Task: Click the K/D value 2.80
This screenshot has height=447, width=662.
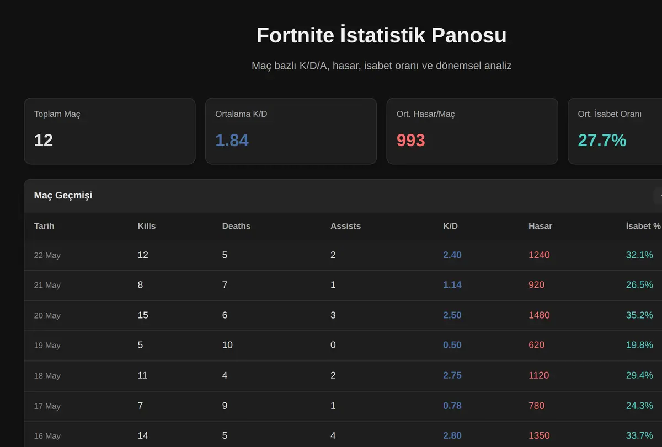Action: pos(452,435)
